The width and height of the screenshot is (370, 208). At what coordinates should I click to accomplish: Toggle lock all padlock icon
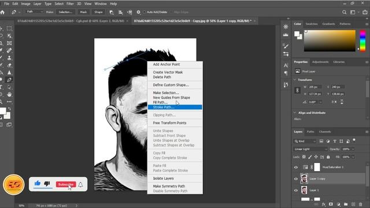tap(328, 157)
